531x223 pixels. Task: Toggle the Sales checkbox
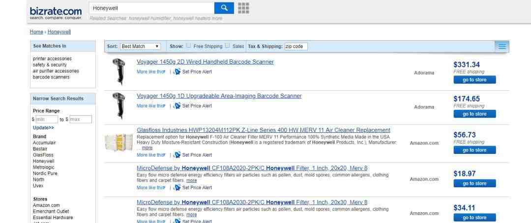click(227, 46)
